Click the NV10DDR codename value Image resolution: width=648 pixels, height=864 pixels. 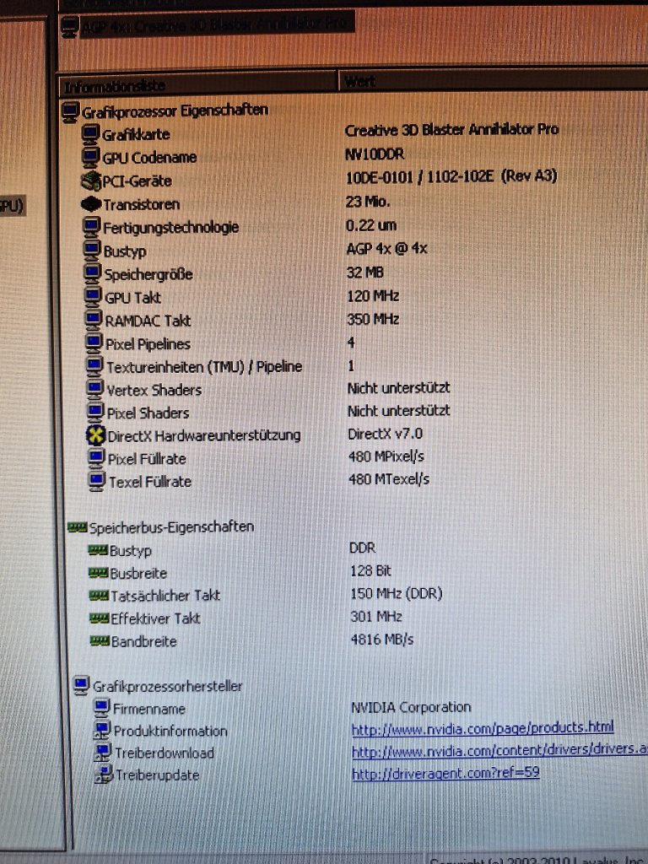pyautogui.click(x=374, y=154)
